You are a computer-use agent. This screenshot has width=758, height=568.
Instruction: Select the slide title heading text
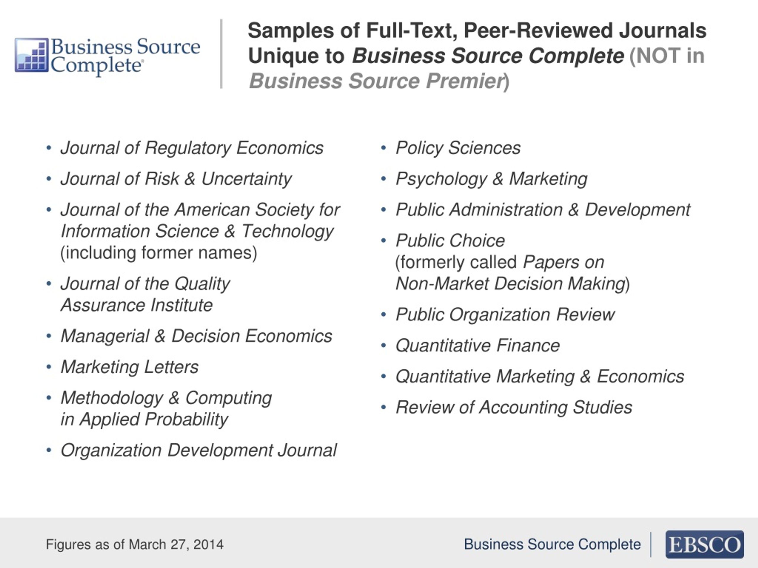476,55
